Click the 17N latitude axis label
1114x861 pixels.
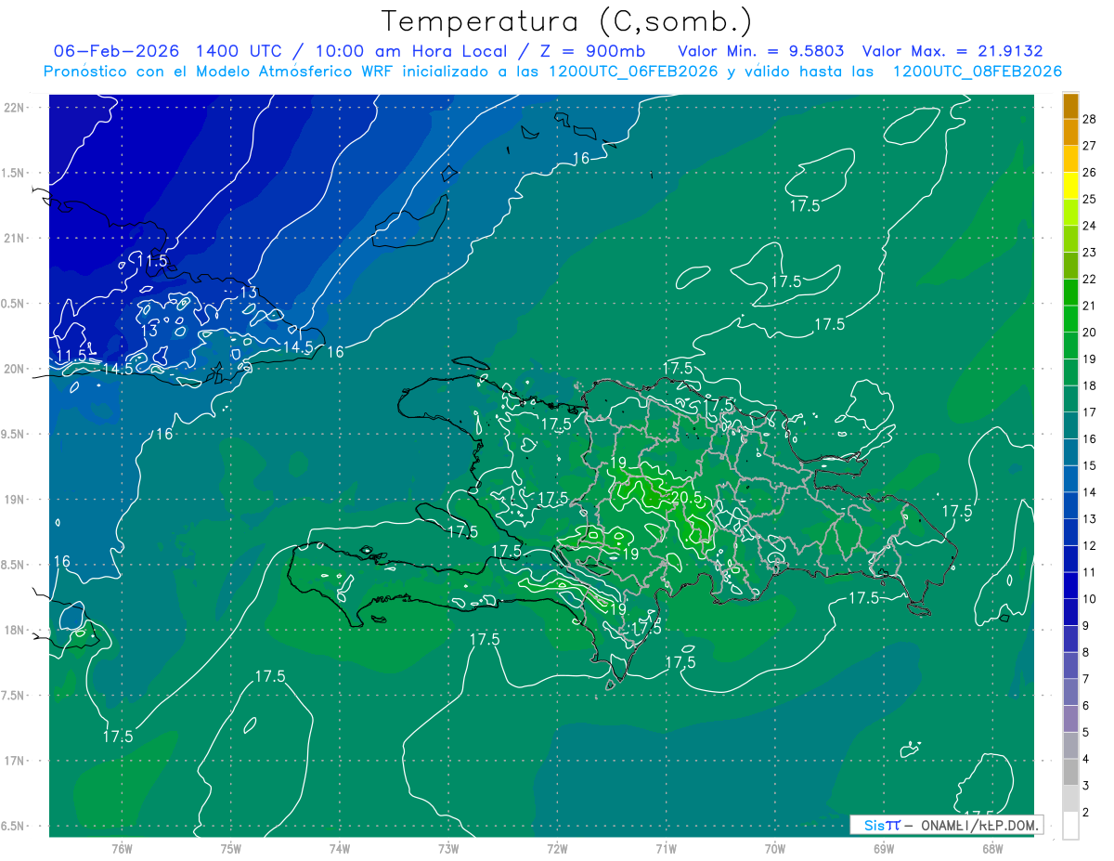coord(14,761)
